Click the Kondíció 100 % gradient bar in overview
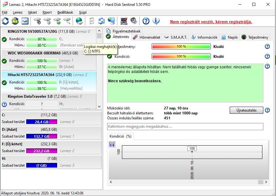This screenshot has height=196, width=276. pyautogui.click(x=181, y=56)
